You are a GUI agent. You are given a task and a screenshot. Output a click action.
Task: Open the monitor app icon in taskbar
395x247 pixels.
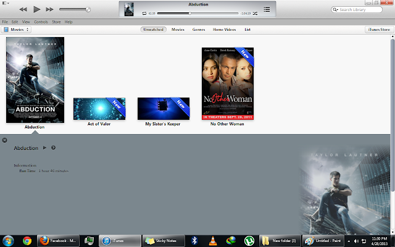(x=89, y=241)
